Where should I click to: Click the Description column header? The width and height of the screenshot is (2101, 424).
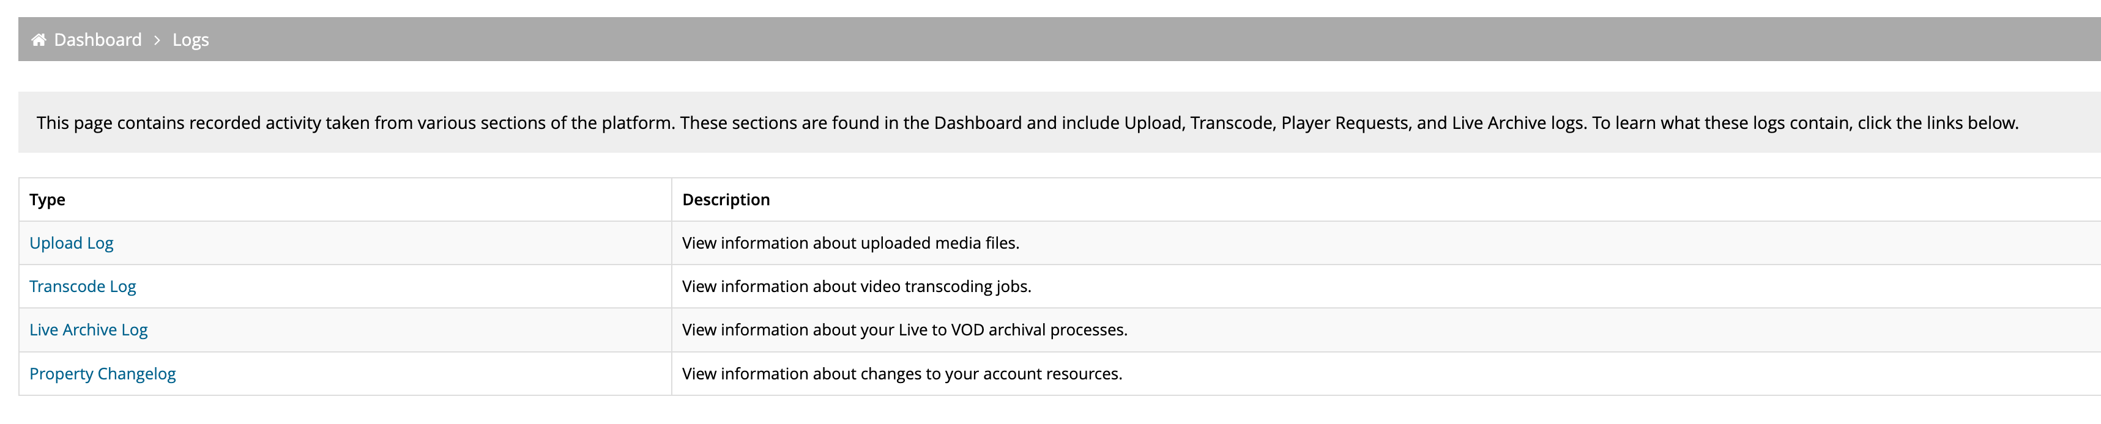pyautogui.click(x=1386, y=199)
